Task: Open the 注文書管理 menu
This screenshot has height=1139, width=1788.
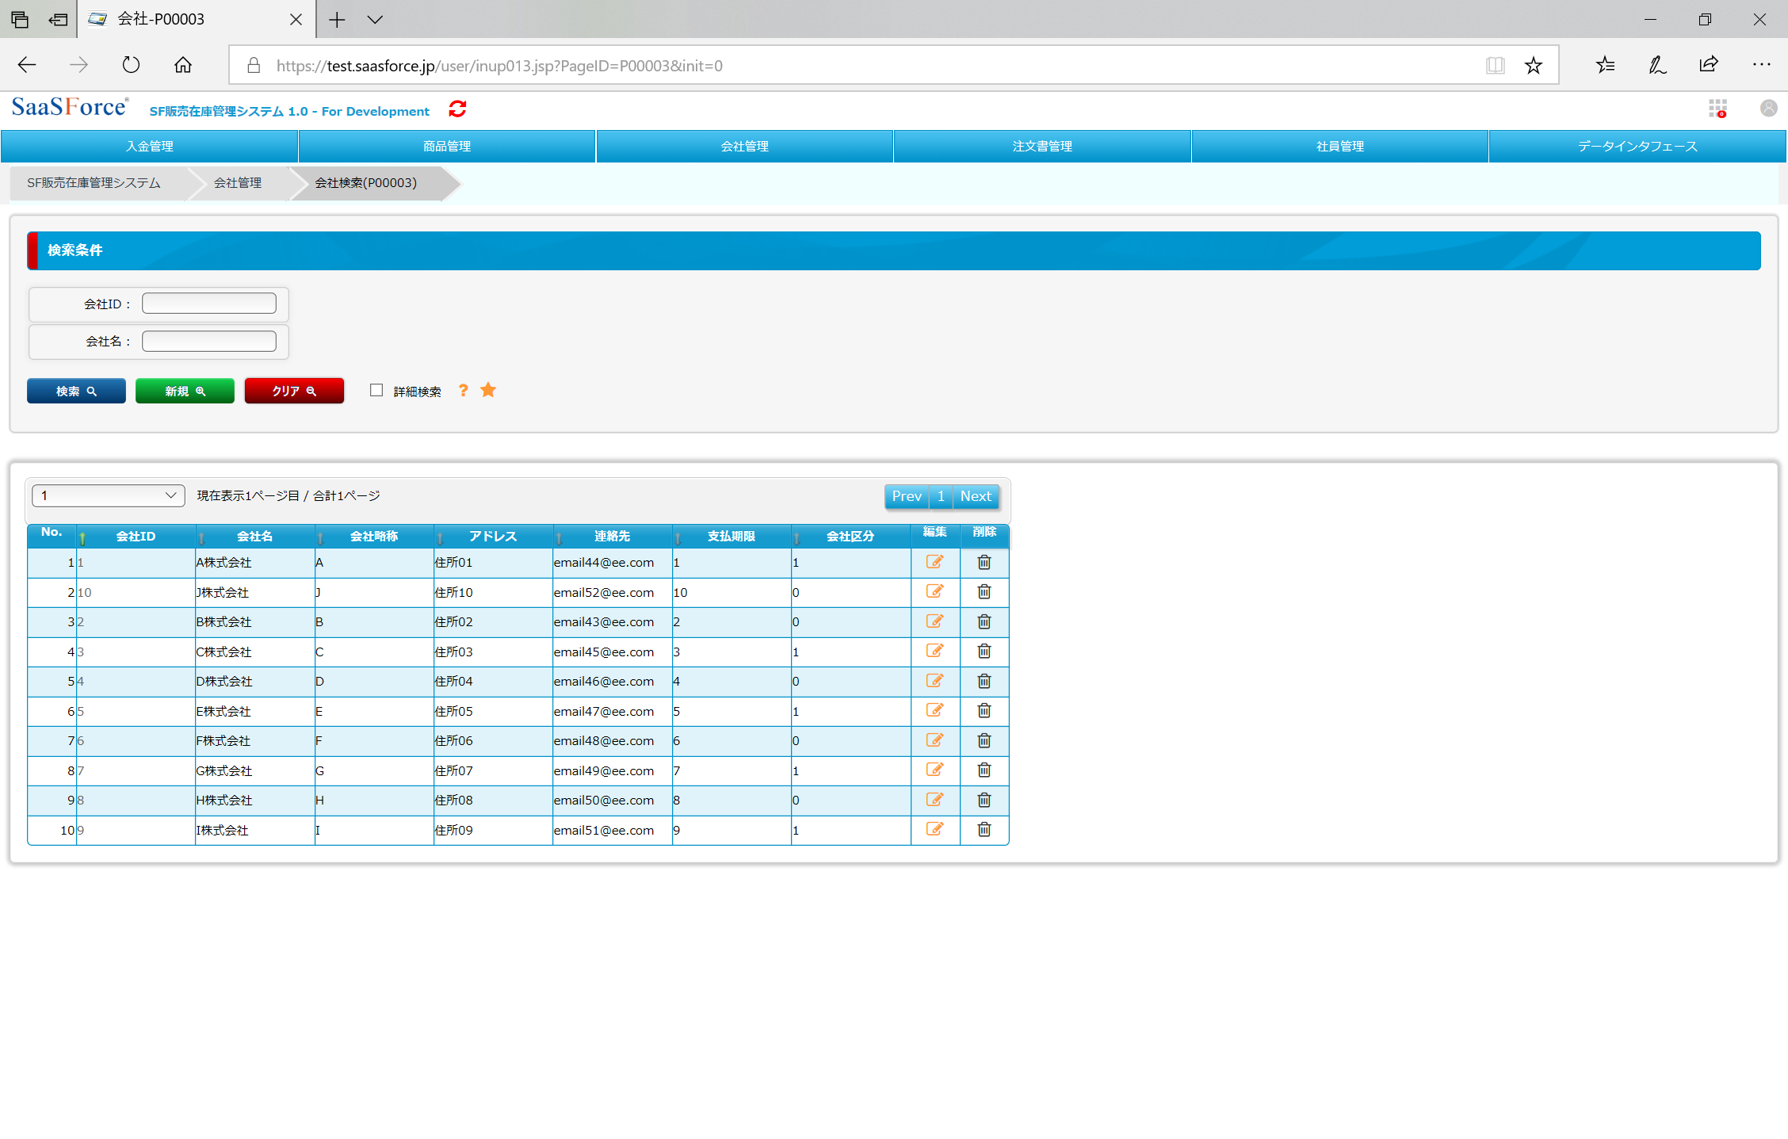Action: [x=1041, y=147]
